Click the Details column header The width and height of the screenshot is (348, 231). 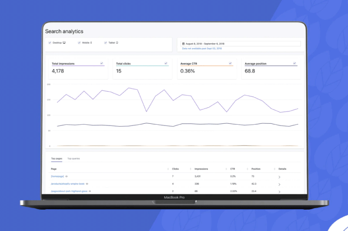(282, 169)
